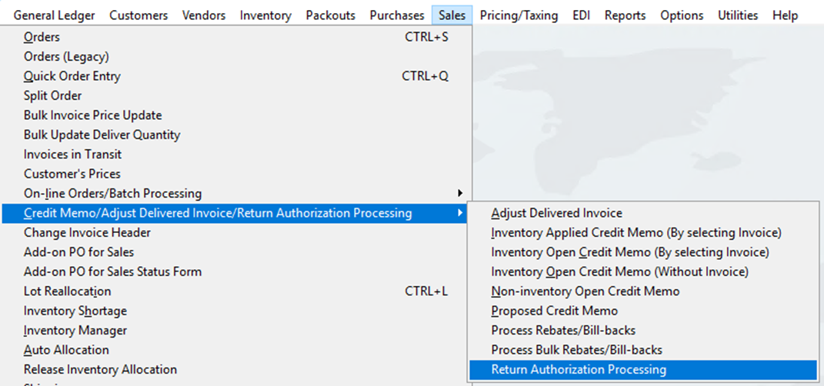Choose Quick Order Entry
Image resolution: width=824 pixels, height=386 pixels.
click(x=72, y=76)
